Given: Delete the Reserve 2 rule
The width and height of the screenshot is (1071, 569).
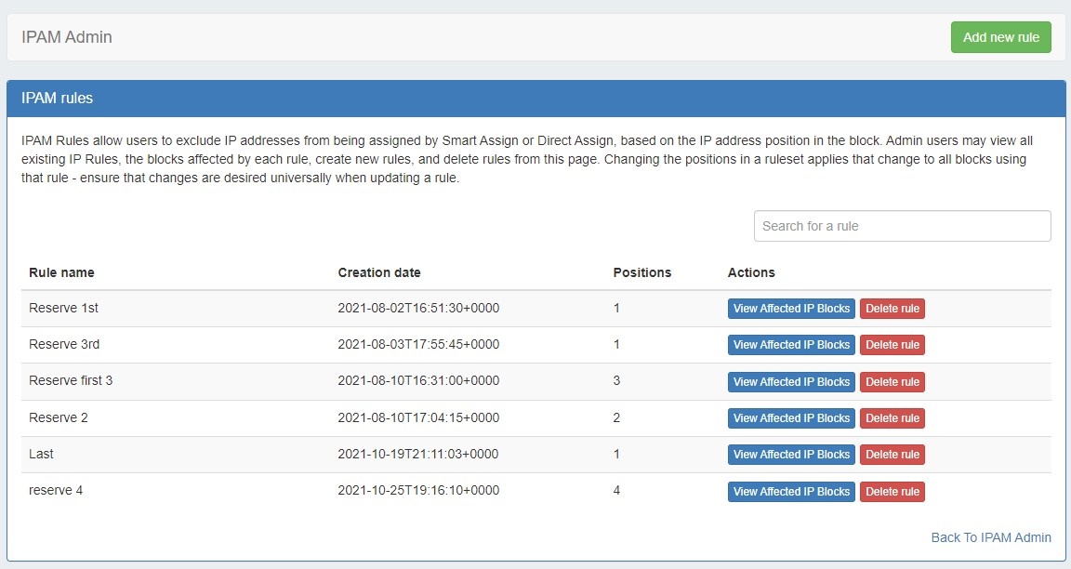Looking at the screenshot, I should pyautogui.click(x=892, y=418).
